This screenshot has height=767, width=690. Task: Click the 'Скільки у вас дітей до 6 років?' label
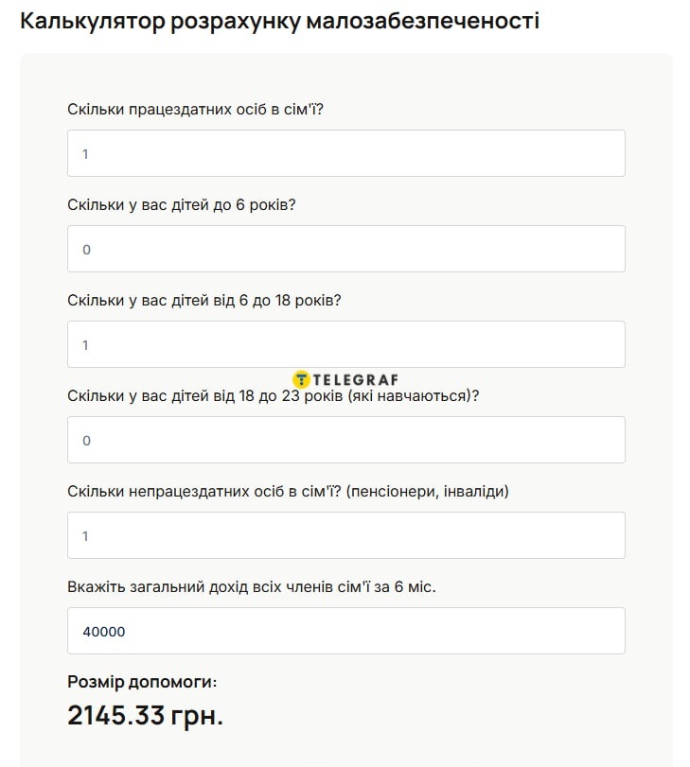pos(182,204)
